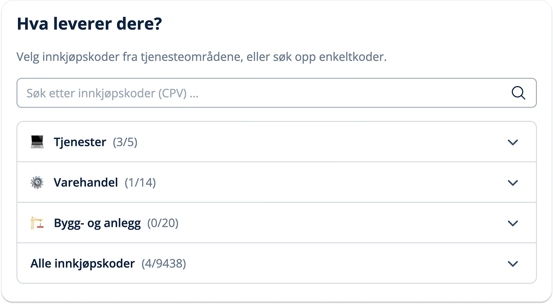Open the Bygg- og anlegg dropdown chevron
Image resolution: width=553 pixels, height=304 pixels.
point(513,223)
